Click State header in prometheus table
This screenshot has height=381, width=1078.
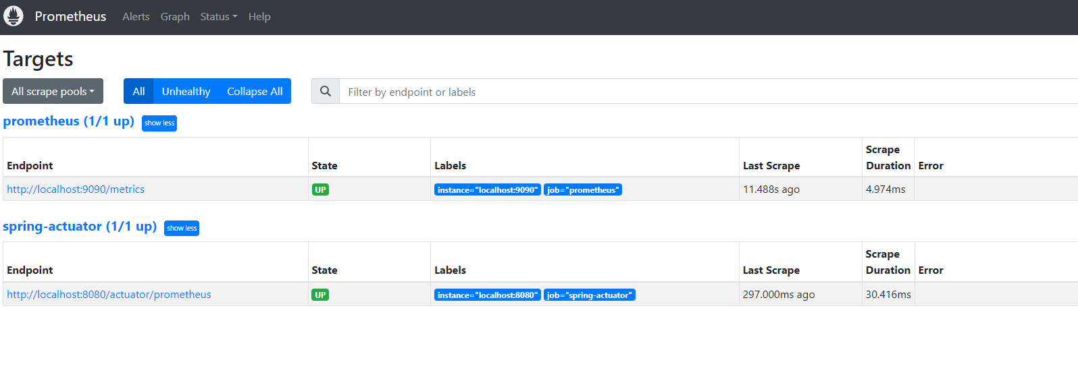click(x=324, y=165)
